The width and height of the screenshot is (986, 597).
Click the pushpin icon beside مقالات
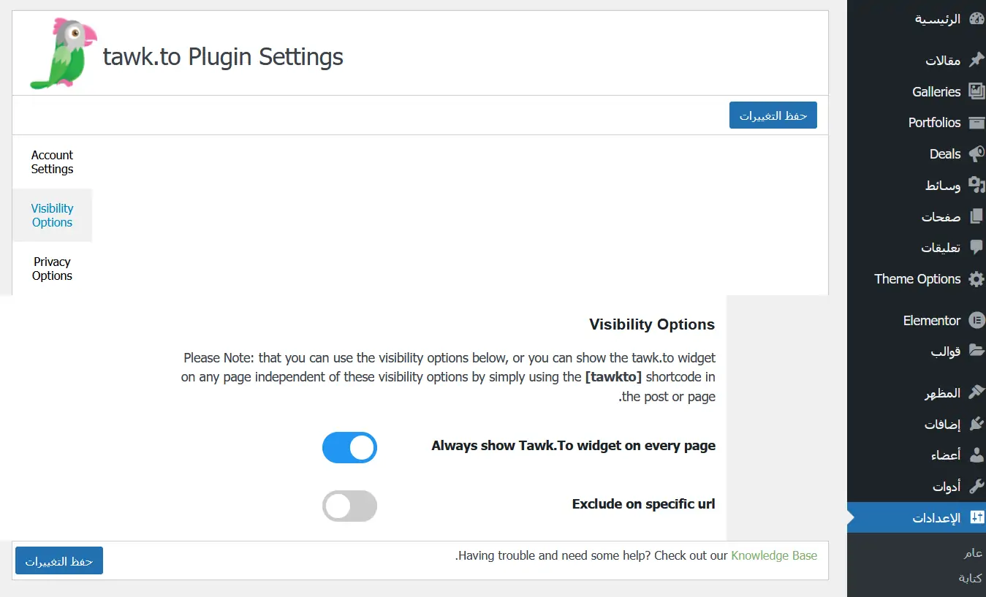point(976,61)
